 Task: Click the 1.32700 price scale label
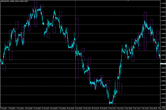(x=163, y=3)
